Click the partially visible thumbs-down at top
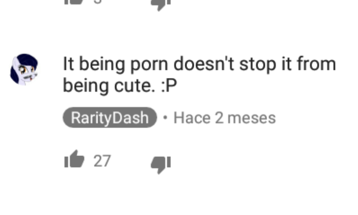The image size is (358, 215). [161, 5]
